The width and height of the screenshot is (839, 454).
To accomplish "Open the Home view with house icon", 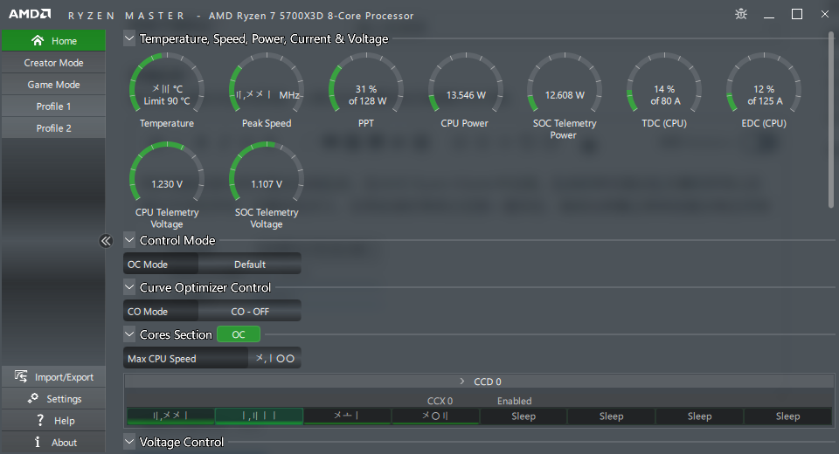I will coord(53,41).
